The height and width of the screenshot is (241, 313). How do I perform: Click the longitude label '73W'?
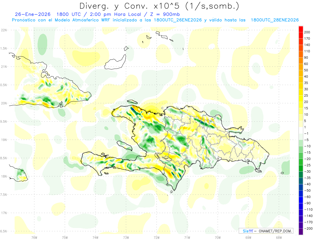(126, 237)
